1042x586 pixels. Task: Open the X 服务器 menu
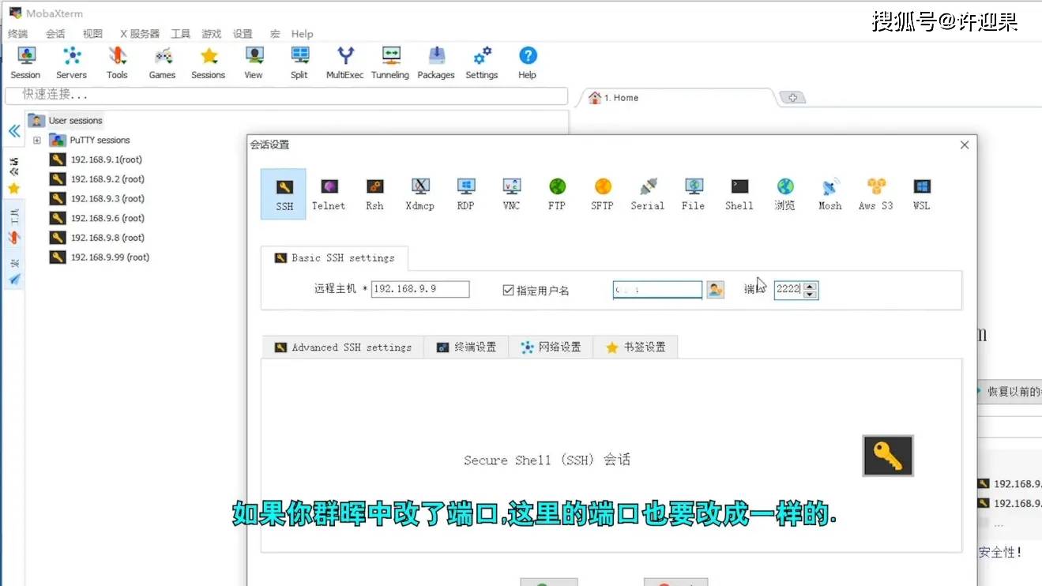(140, 34)
